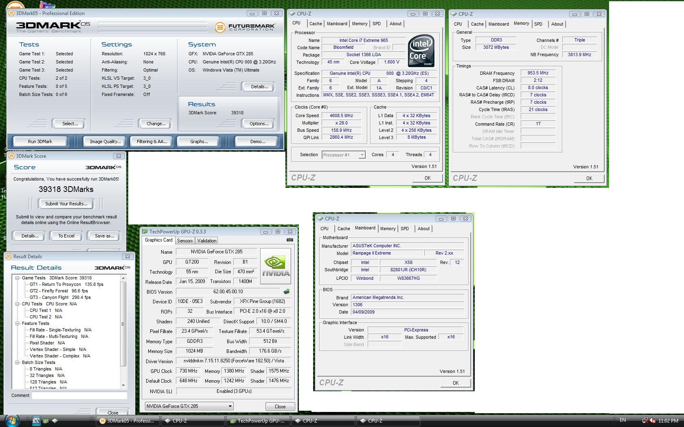Click the GPU Clock 730 MHz value
The height and width of the screenshot is (427, 684).
(189, 371)
